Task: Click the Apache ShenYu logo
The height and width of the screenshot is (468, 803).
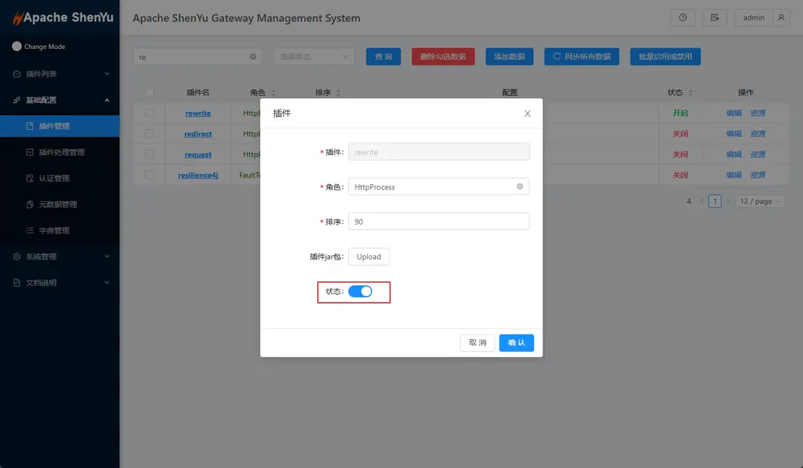Action: [62, 18]
